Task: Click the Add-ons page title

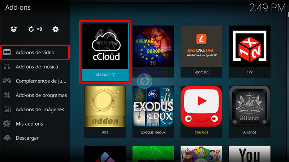Action: (x=18, y=8)
